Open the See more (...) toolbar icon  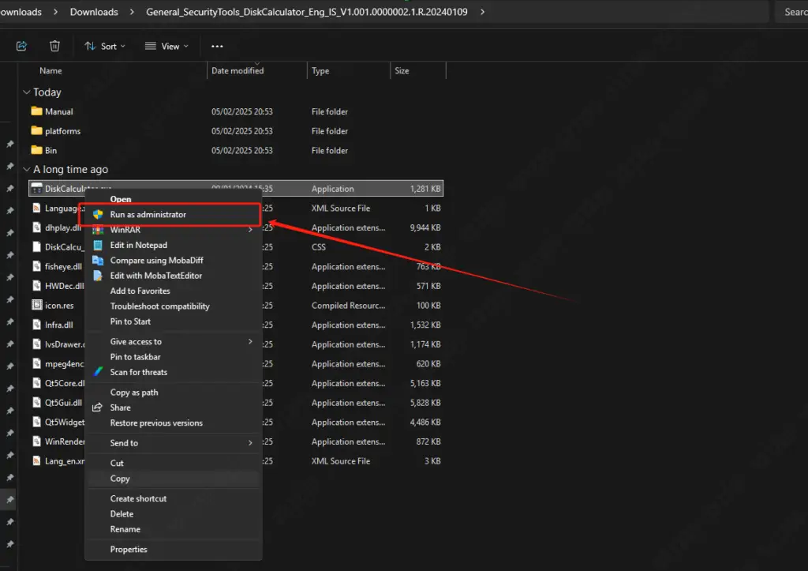click(217, 46)
